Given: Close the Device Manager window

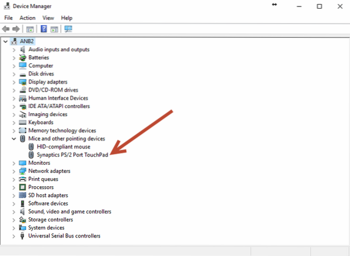Looking at the screenshot, I should coord(340,6).
